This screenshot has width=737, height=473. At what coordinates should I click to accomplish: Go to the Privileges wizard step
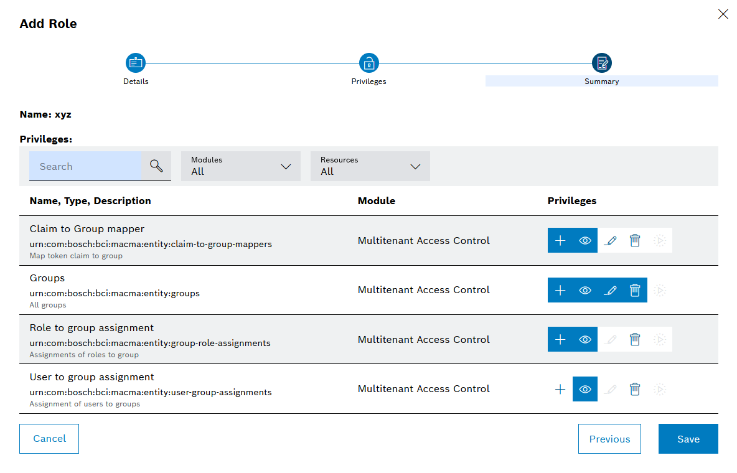[x=369, y=63]
